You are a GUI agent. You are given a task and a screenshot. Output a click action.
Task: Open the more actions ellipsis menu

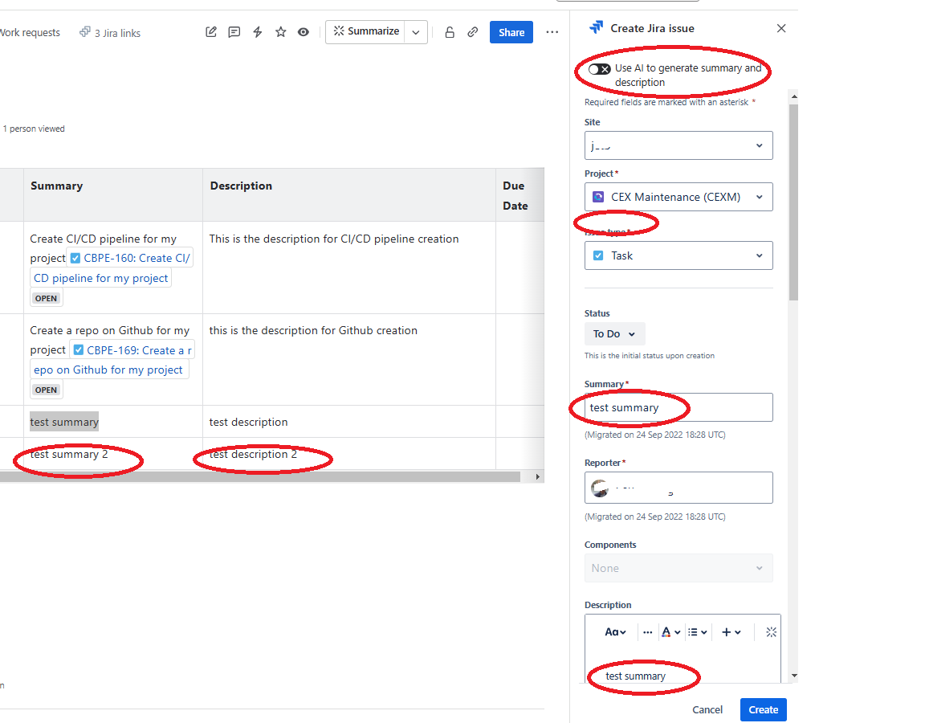pos(552,31)
